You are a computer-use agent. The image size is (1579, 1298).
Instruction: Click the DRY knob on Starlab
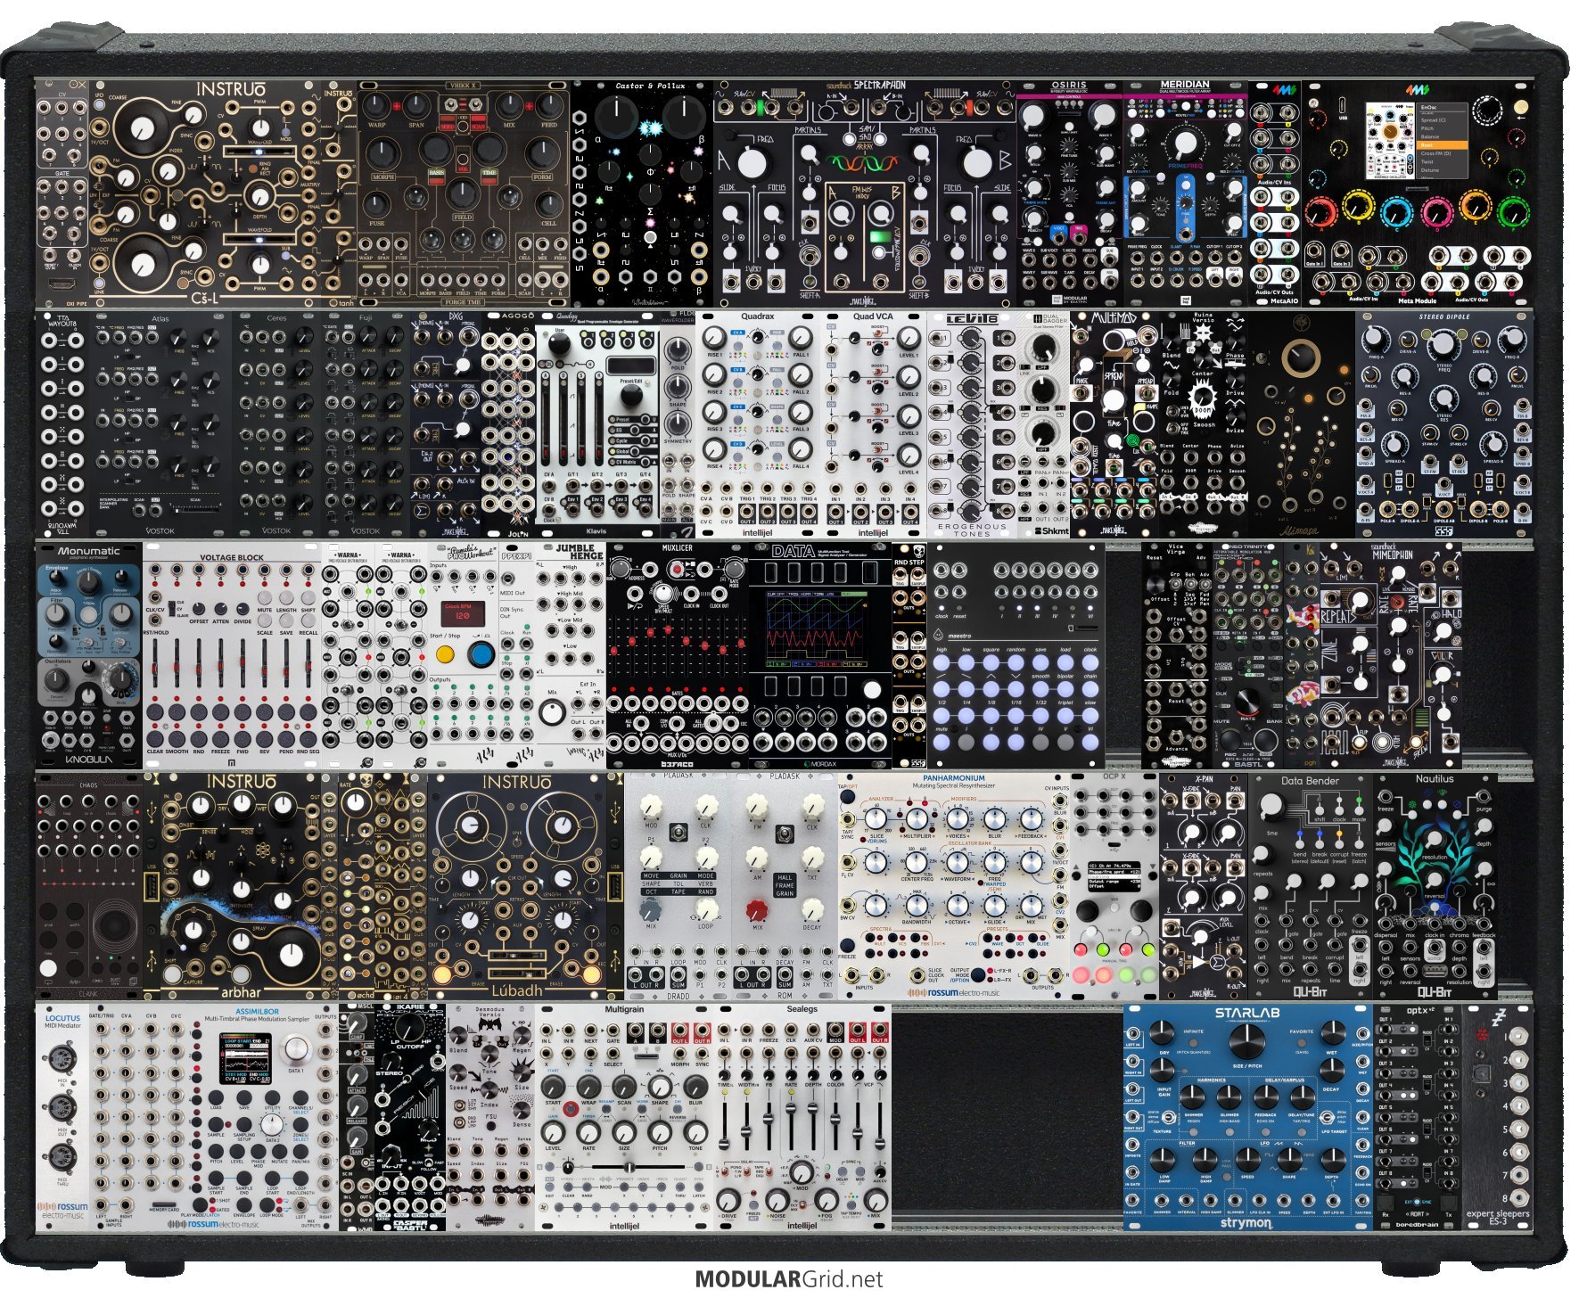tap(1161, 1034)
